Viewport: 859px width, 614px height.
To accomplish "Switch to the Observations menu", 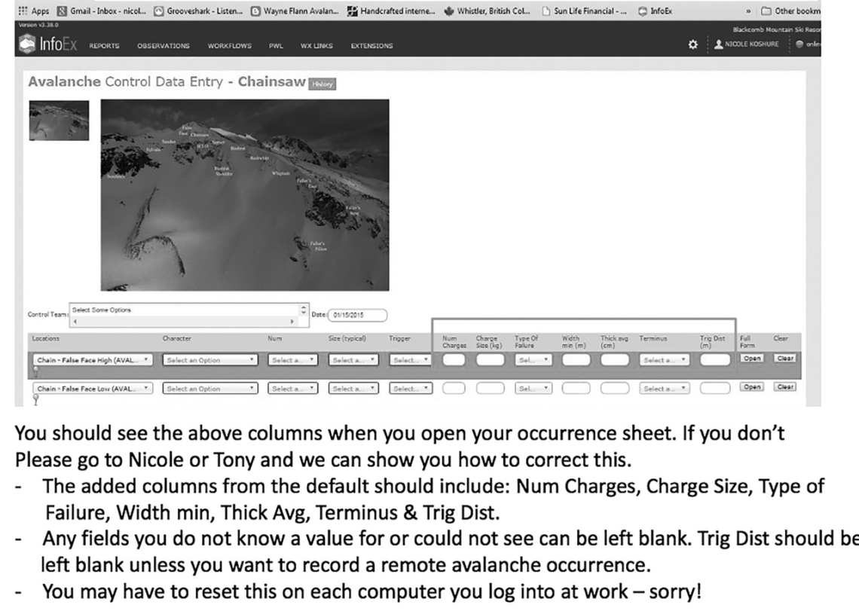I will [163, 46].
